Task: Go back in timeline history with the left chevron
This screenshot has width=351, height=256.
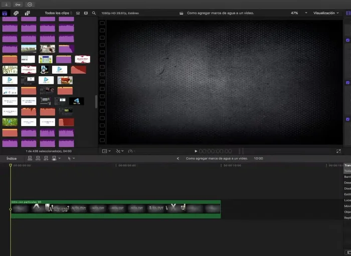Action: pyautogui.click(x=178, y=159)
